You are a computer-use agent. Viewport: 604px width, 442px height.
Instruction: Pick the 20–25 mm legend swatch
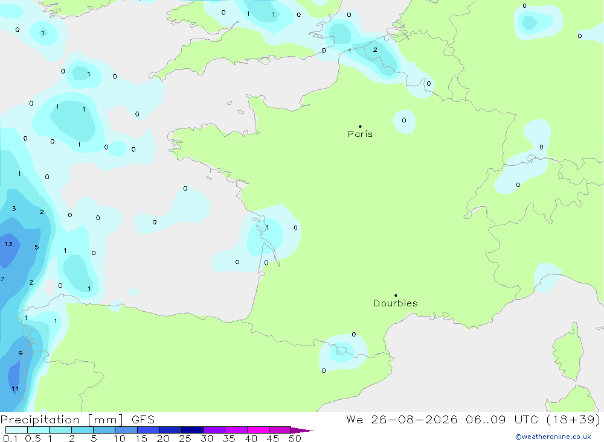tap(170, 430)
